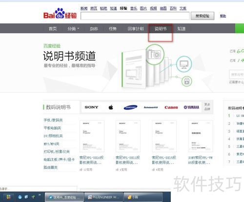244x202 pixels.
Task: Click the Windows Start button
Action: [x=8, y=197]
